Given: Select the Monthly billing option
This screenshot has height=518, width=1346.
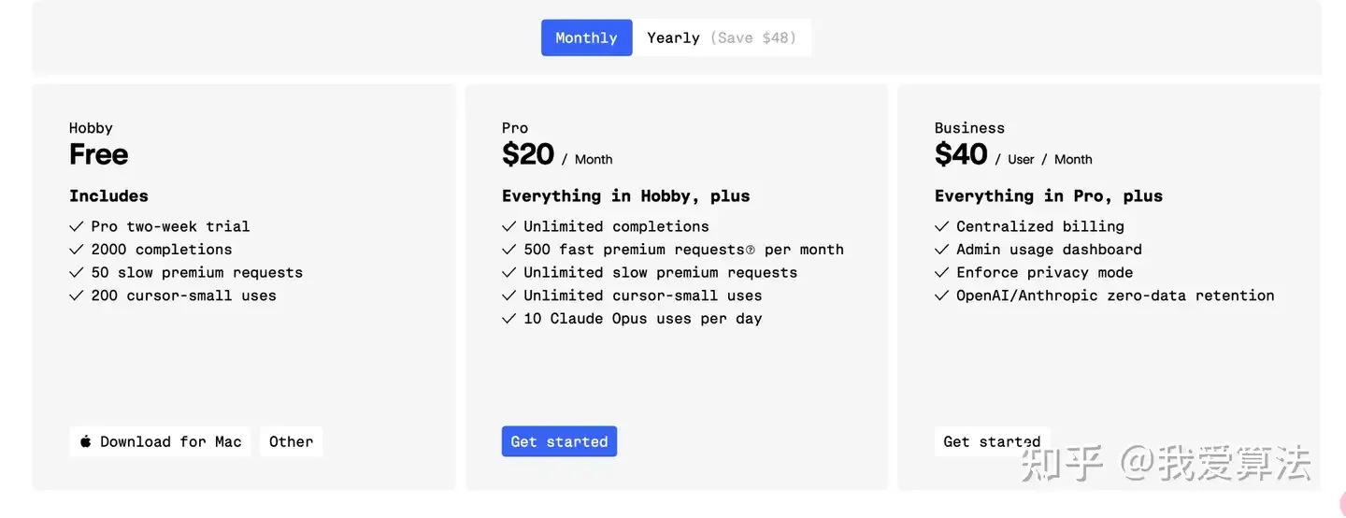Looking at the screenshot, I should tap(586, 37).
